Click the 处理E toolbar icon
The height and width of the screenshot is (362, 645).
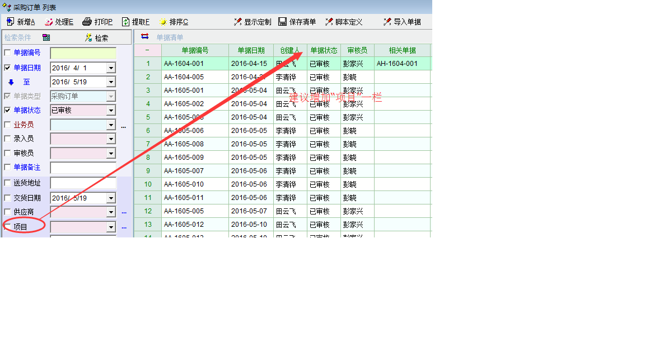coord(49,22)
